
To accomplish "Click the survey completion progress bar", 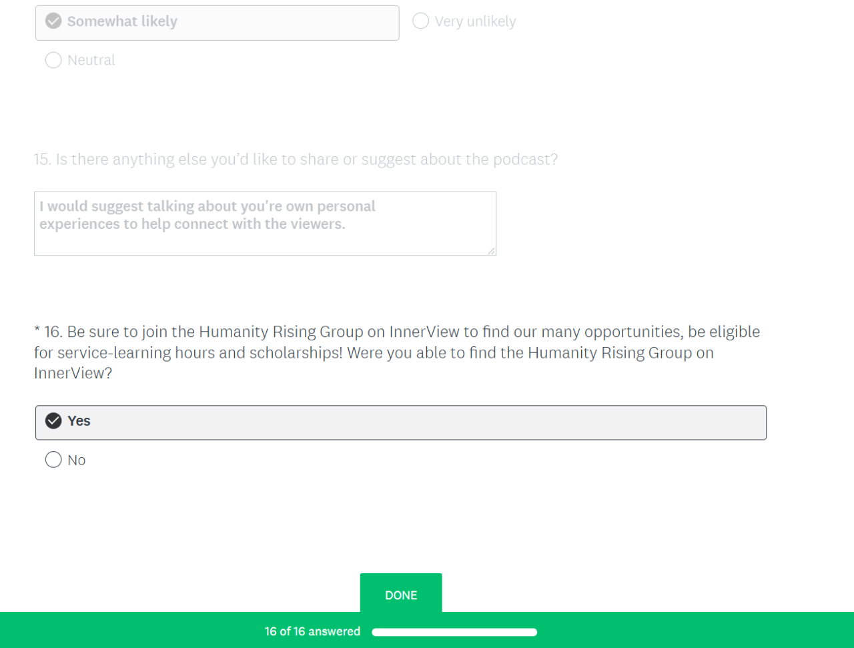I will click(x=454, y=632).
